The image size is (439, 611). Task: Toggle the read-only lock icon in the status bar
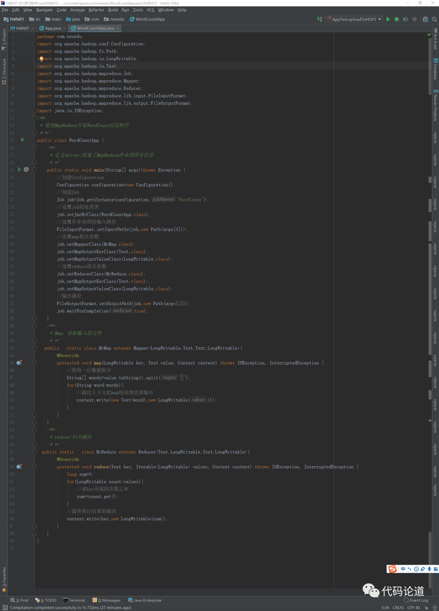tap(426, 607)
